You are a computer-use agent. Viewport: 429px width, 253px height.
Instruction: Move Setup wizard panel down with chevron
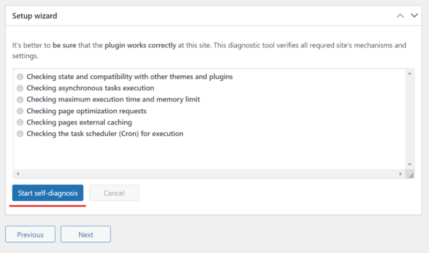click(x=414, y=15)
